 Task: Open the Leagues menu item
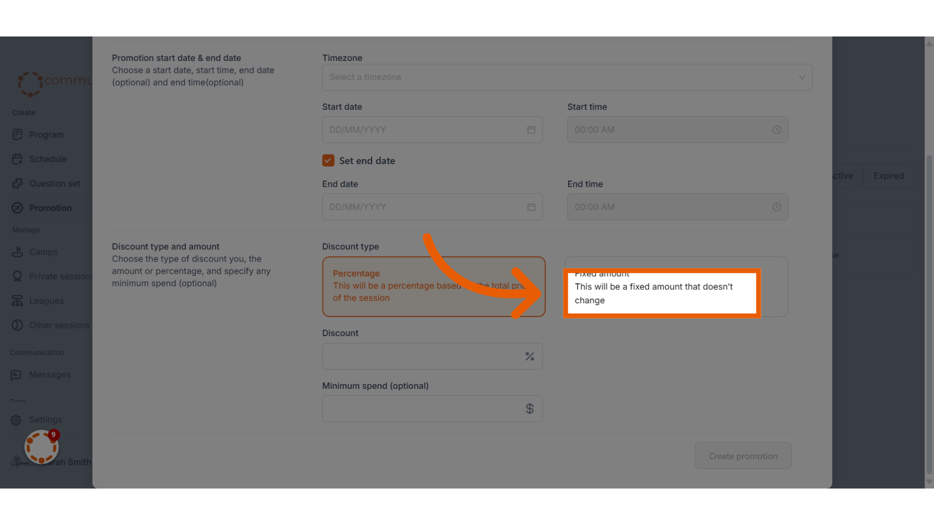[46, 301]
